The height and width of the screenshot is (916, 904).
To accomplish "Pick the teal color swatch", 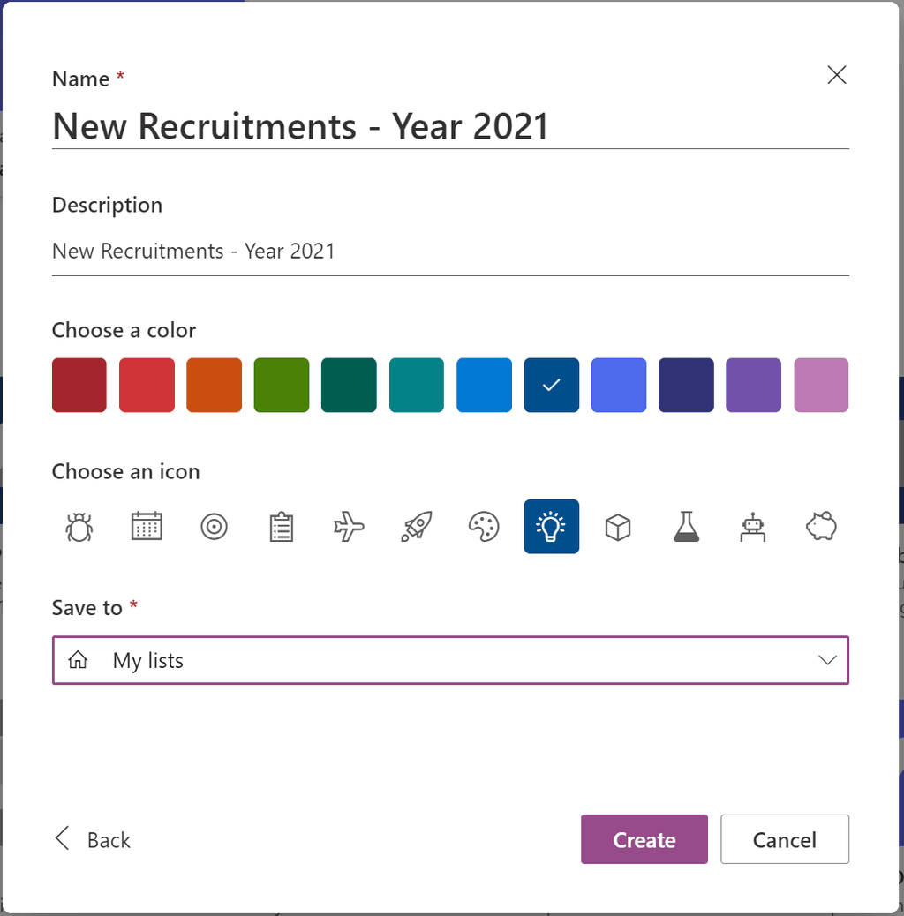I will pyautogui.click(x=416, y=385).
